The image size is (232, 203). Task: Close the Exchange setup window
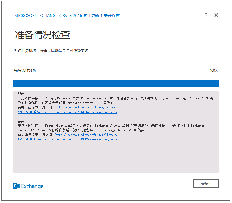[x=216, y=15]
